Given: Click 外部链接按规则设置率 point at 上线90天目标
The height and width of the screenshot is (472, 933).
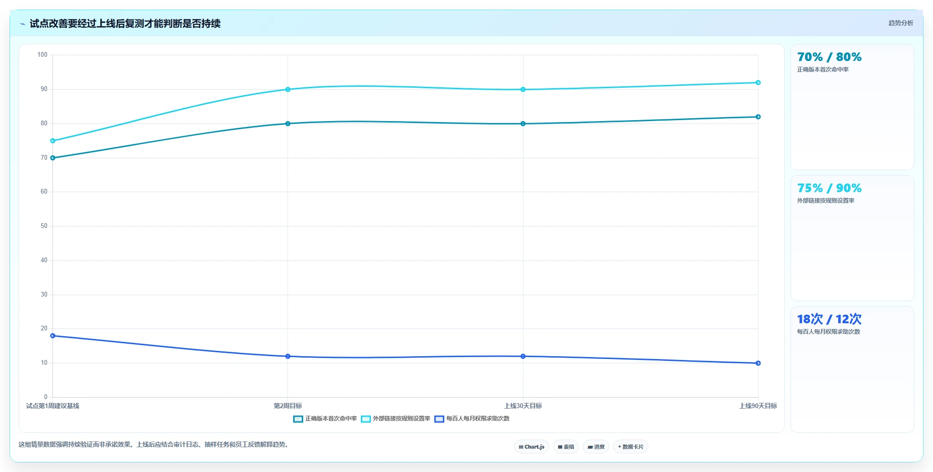Looking at the screenshot, I should tap(758, 82).
